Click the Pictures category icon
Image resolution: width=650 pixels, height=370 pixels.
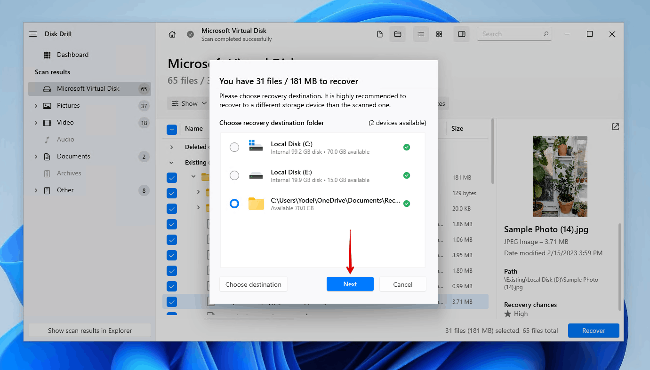[47, 106]
